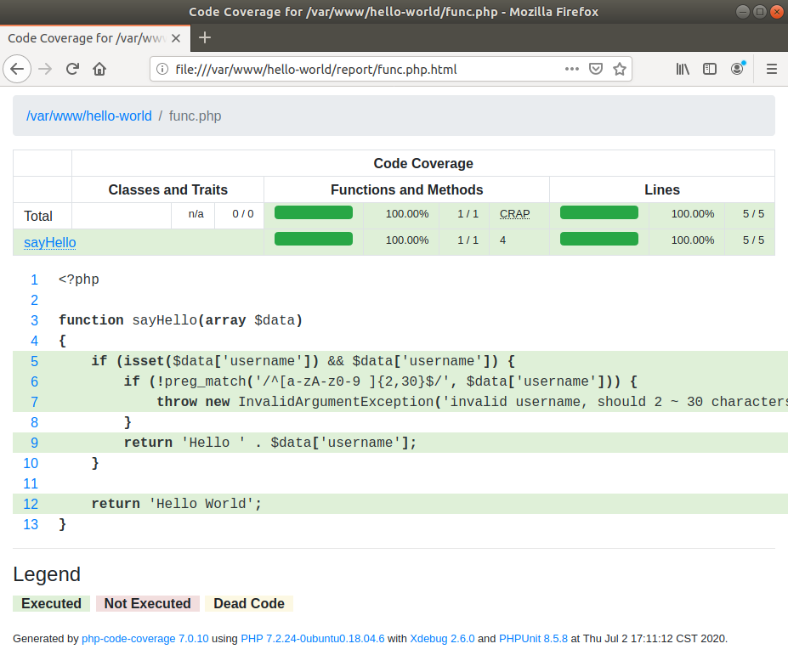The image size is (788, 655).
Task: Open the Pocket save icon
Action: point(596,69)
